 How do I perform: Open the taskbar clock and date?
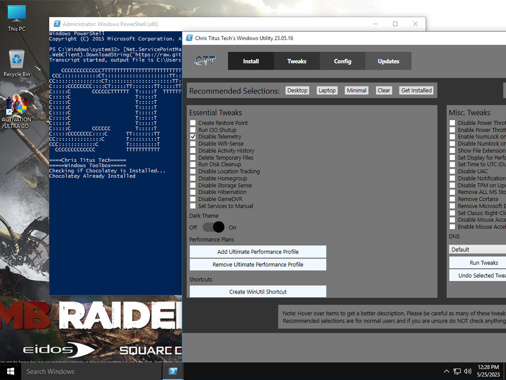(x=488, y=371)
